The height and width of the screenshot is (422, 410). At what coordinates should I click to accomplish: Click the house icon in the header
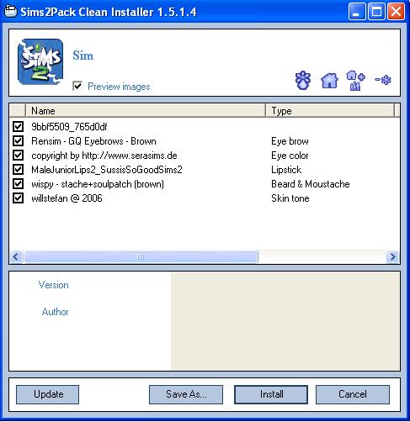[329, 81]
